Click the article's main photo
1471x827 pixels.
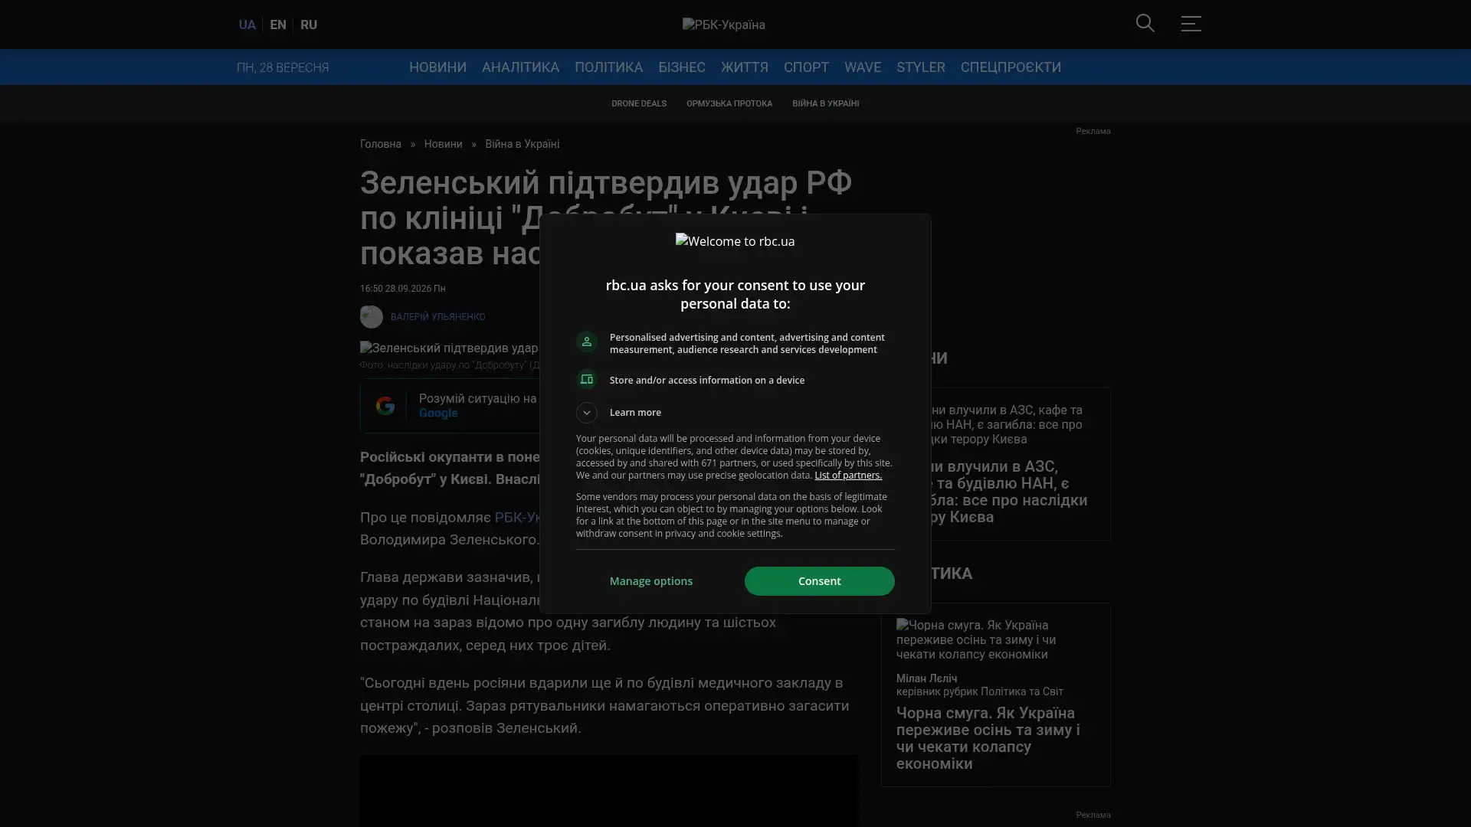tap(449, 348)
